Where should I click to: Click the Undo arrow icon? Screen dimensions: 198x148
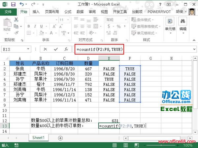click(22, 4)
